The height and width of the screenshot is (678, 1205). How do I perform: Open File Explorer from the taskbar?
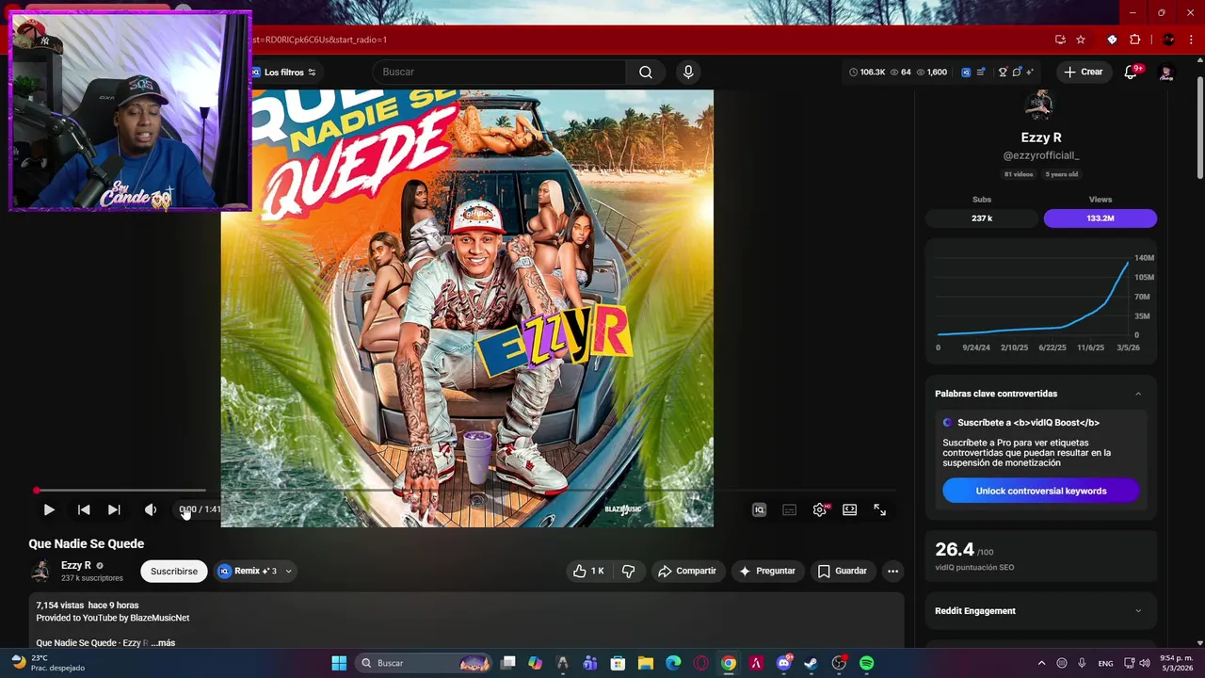tap(646, 663)
